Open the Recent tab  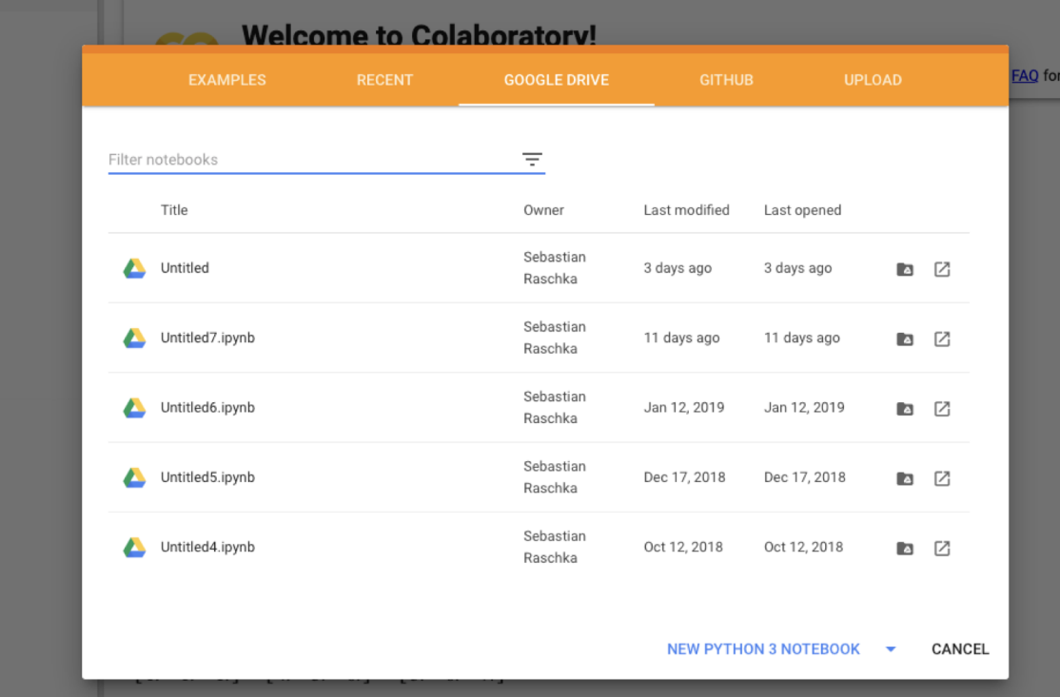384,80
